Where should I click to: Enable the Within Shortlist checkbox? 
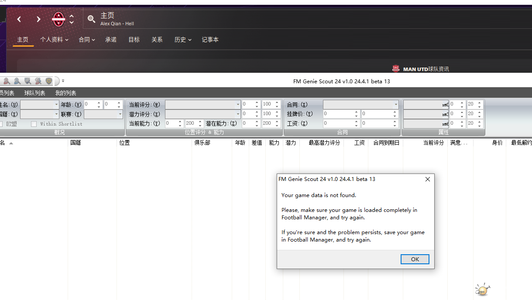[34, 124]
